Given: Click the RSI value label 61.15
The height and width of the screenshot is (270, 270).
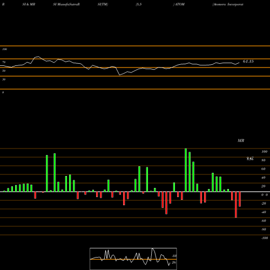Looking at the screenshot, I should coord(248,62).
